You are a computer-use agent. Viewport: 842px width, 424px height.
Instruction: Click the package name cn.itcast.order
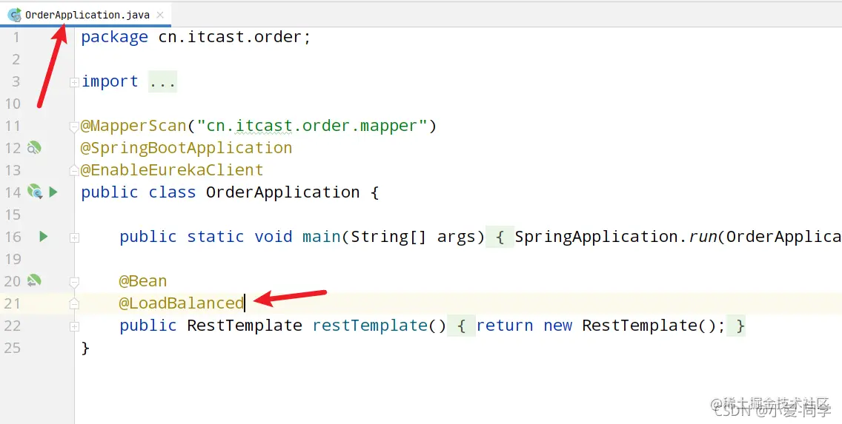pos(230,37)
